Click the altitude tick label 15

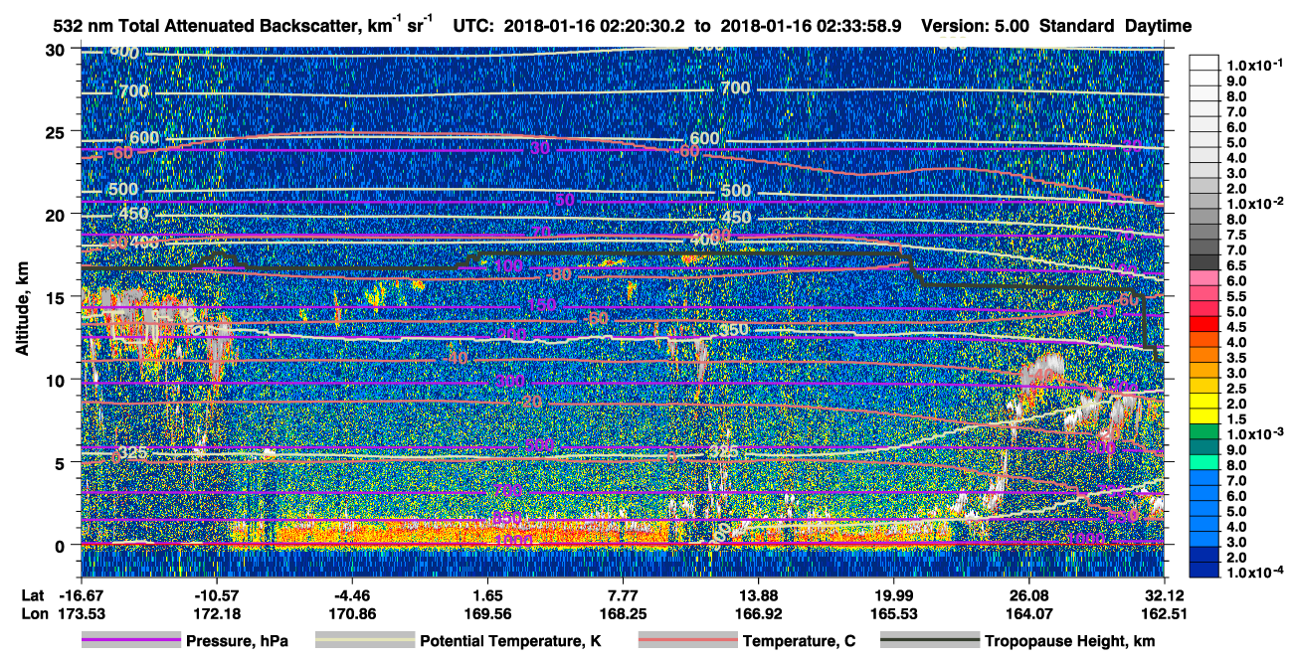tap(57, 296)
